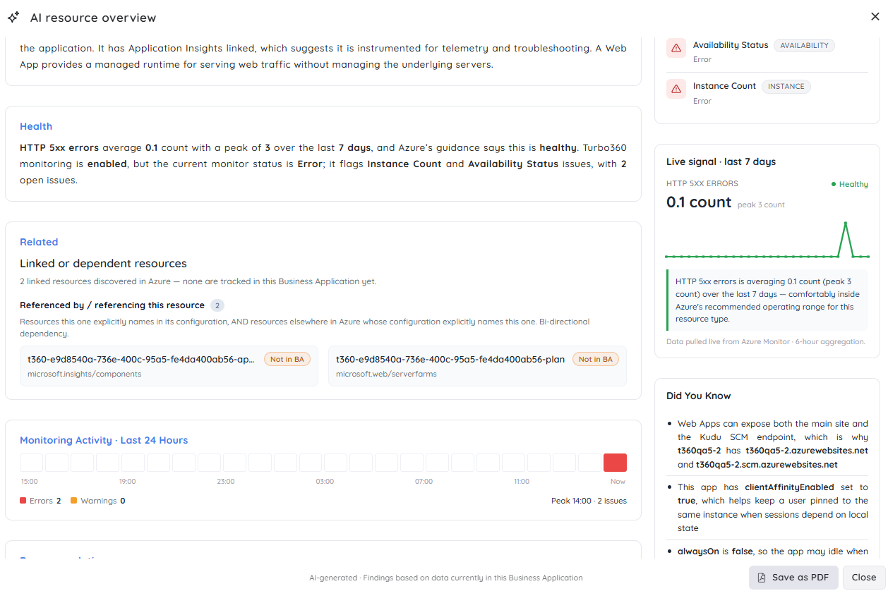
Task: Click the orange Warnings legend swatch
Action: (x=74, y=501)
